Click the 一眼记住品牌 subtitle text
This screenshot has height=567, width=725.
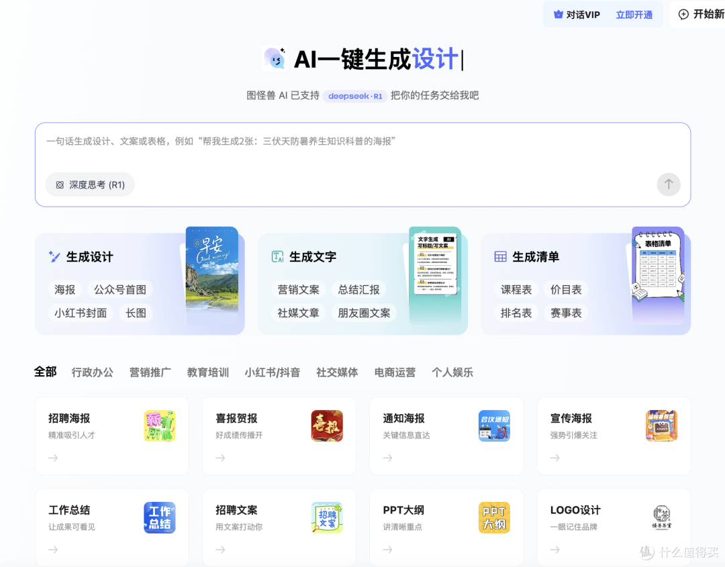pyautogui.click(x=574, y=527)
